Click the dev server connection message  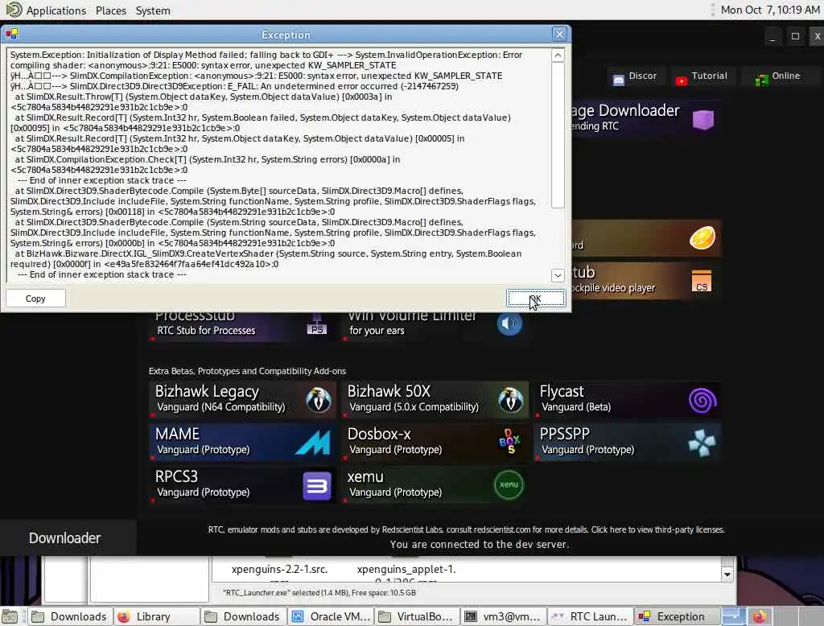[480, 545]
